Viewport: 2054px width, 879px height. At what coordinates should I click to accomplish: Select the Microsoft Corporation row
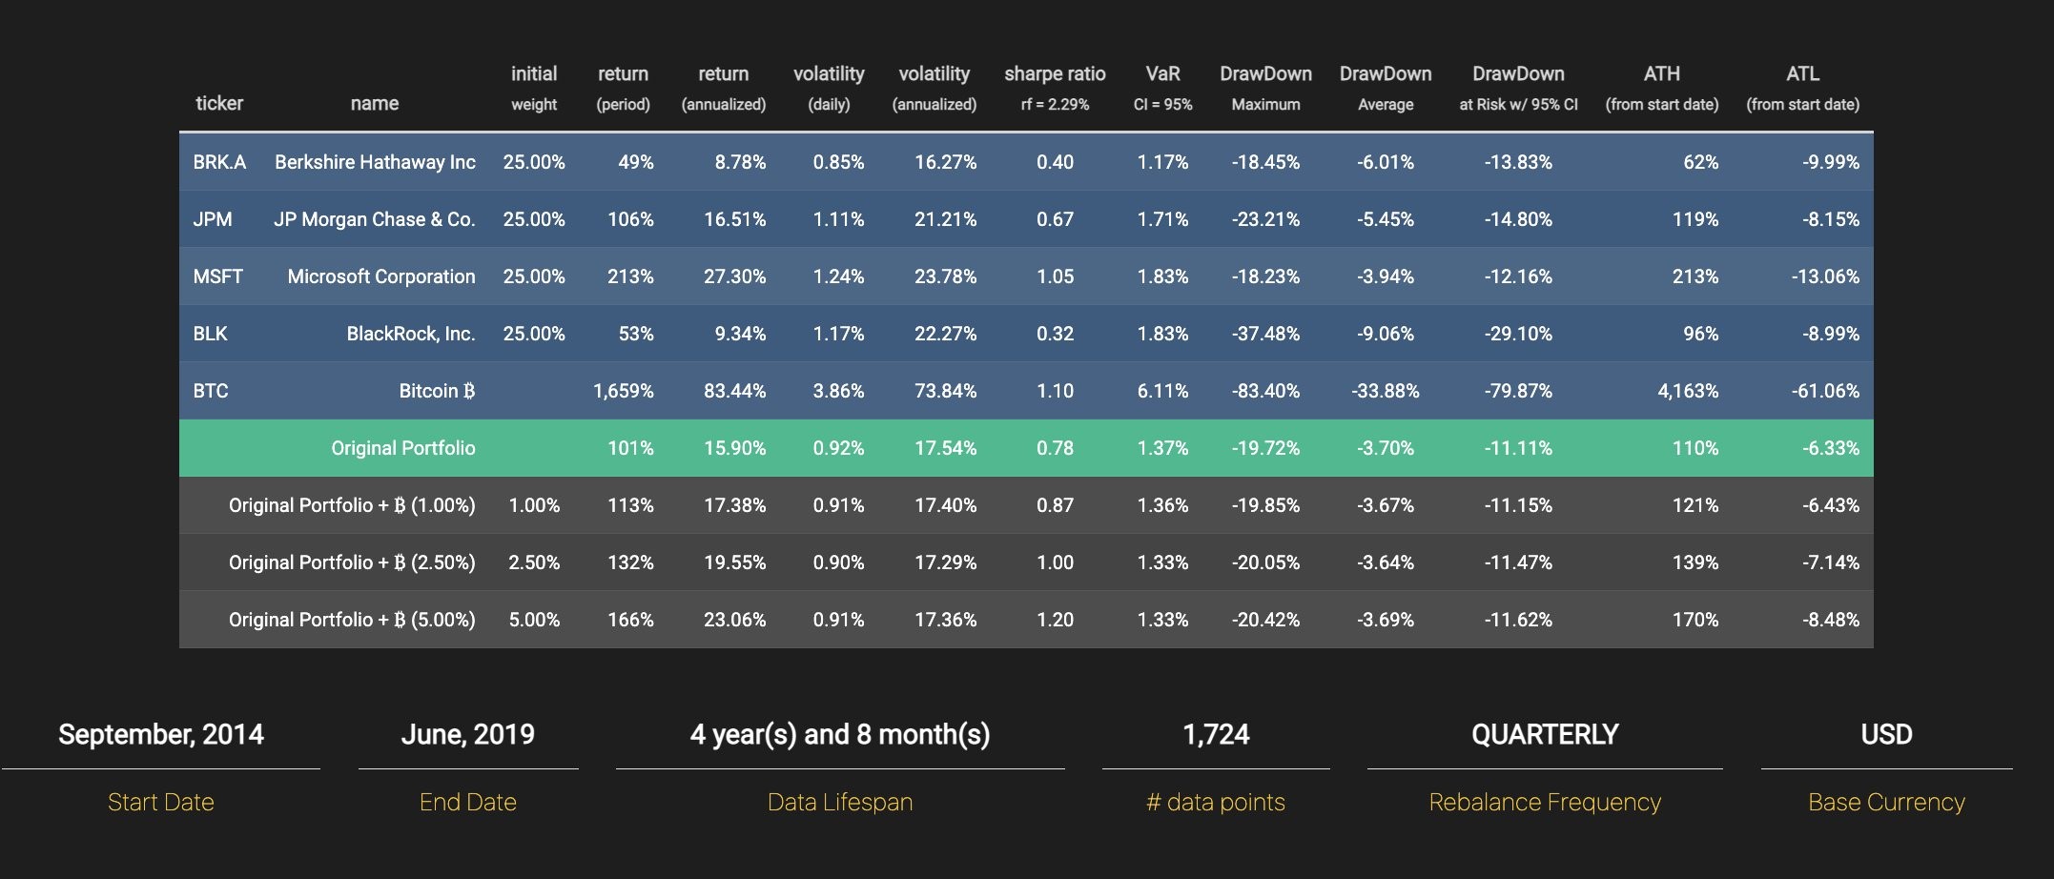click(1026, 276)
